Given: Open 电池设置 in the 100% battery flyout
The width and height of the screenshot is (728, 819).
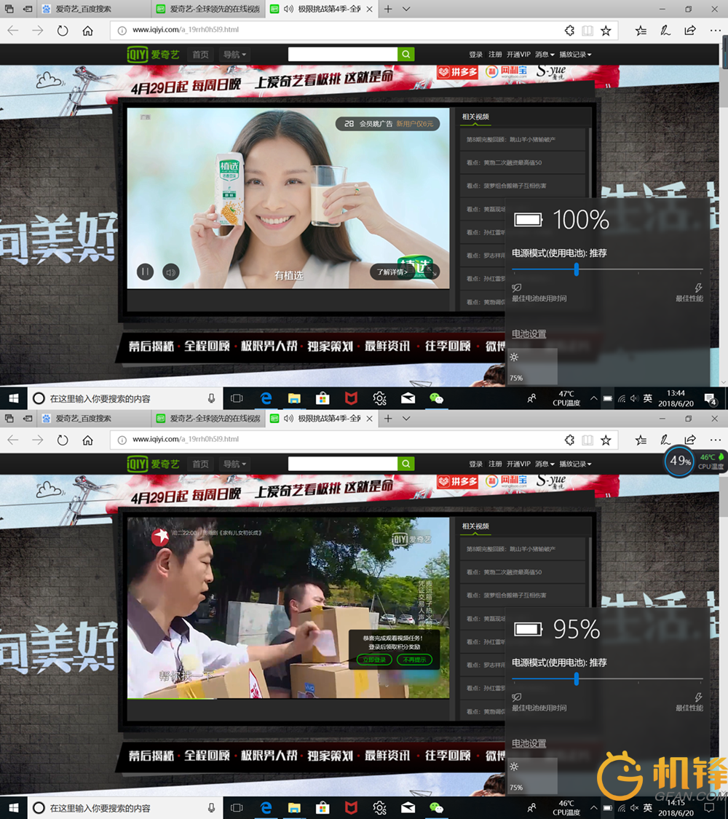Looking at the screenshot, I should [529, 334].
